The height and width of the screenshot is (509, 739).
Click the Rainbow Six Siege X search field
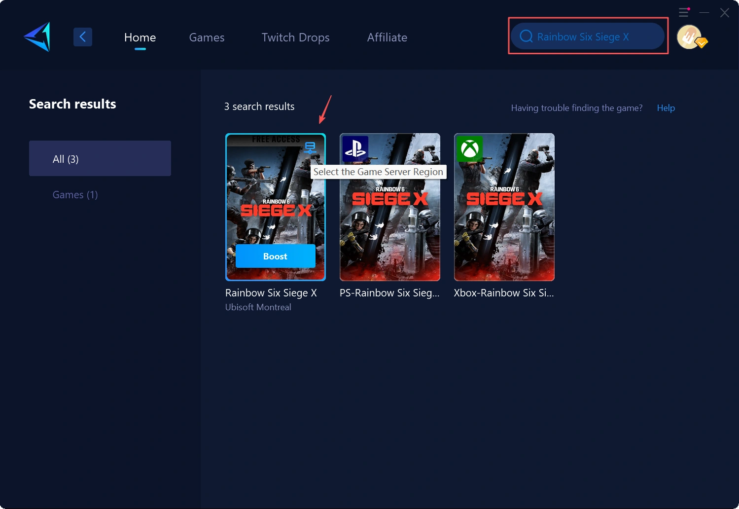click(592, 37)
